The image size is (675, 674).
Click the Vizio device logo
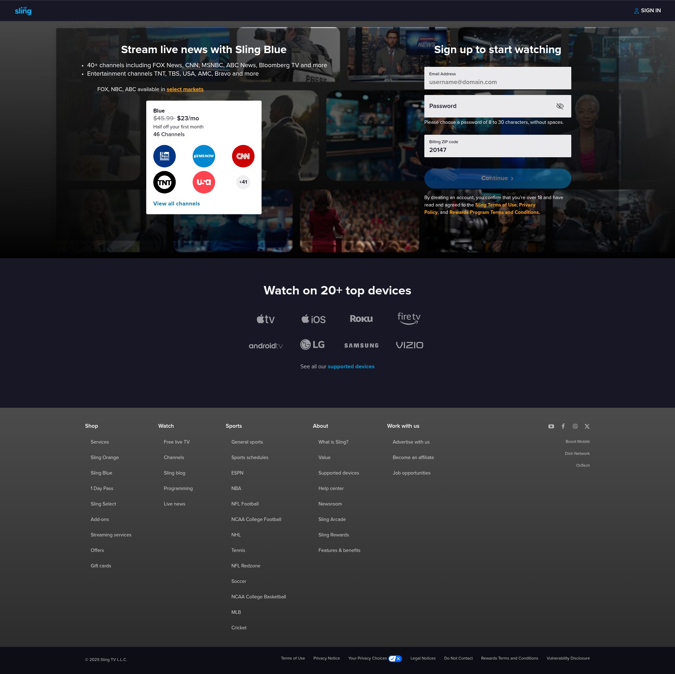click(410, 345)
